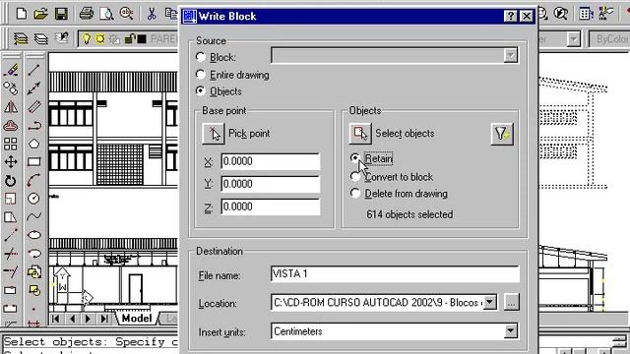
Task: Open the Block name dropdown
Action: [510, 55]
